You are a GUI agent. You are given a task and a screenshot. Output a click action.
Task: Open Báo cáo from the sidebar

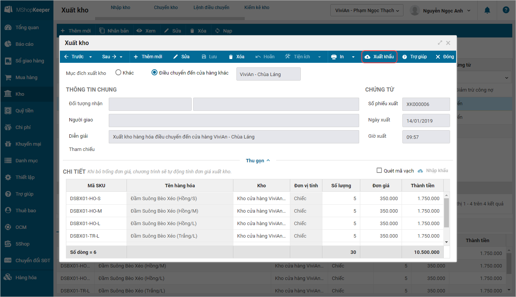[27, 44]
